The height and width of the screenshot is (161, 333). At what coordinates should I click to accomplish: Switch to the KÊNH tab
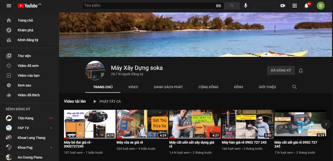coord(239,87)
